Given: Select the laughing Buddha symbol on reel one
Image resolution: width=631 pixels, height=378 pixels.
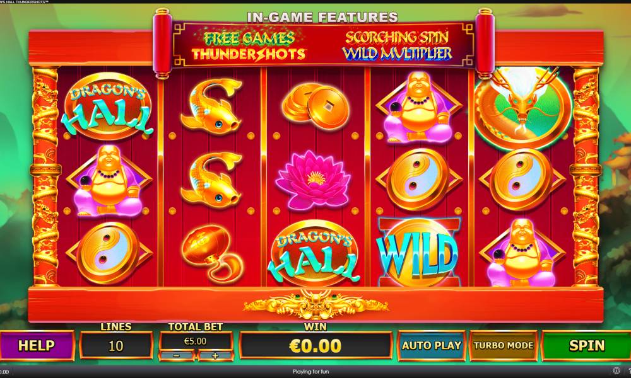Looking at the screenshot, I should tap(109, 180).
